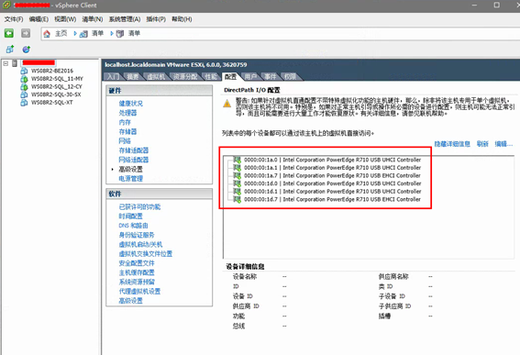Open 处理器 hardware settings
The height and width of the screenshot is (355, 520).
click(127, 113)
